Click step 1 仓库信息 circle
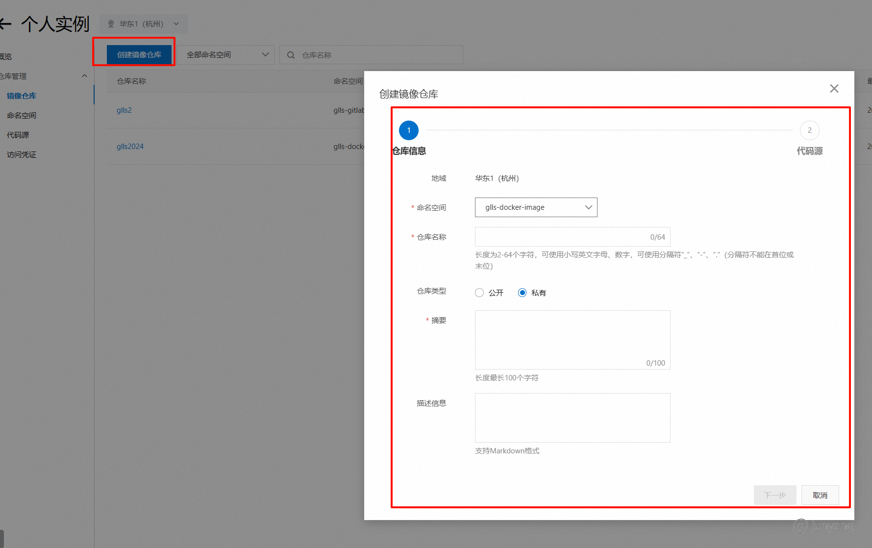Image resolution: width=872 pixels, height=548 pixels. 409,130
